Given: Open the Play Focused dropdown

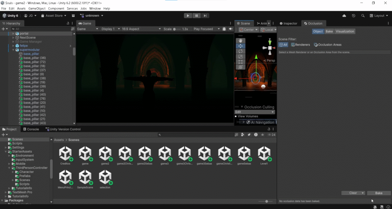Looking at the screenshot, I should [x=207, y=29].
